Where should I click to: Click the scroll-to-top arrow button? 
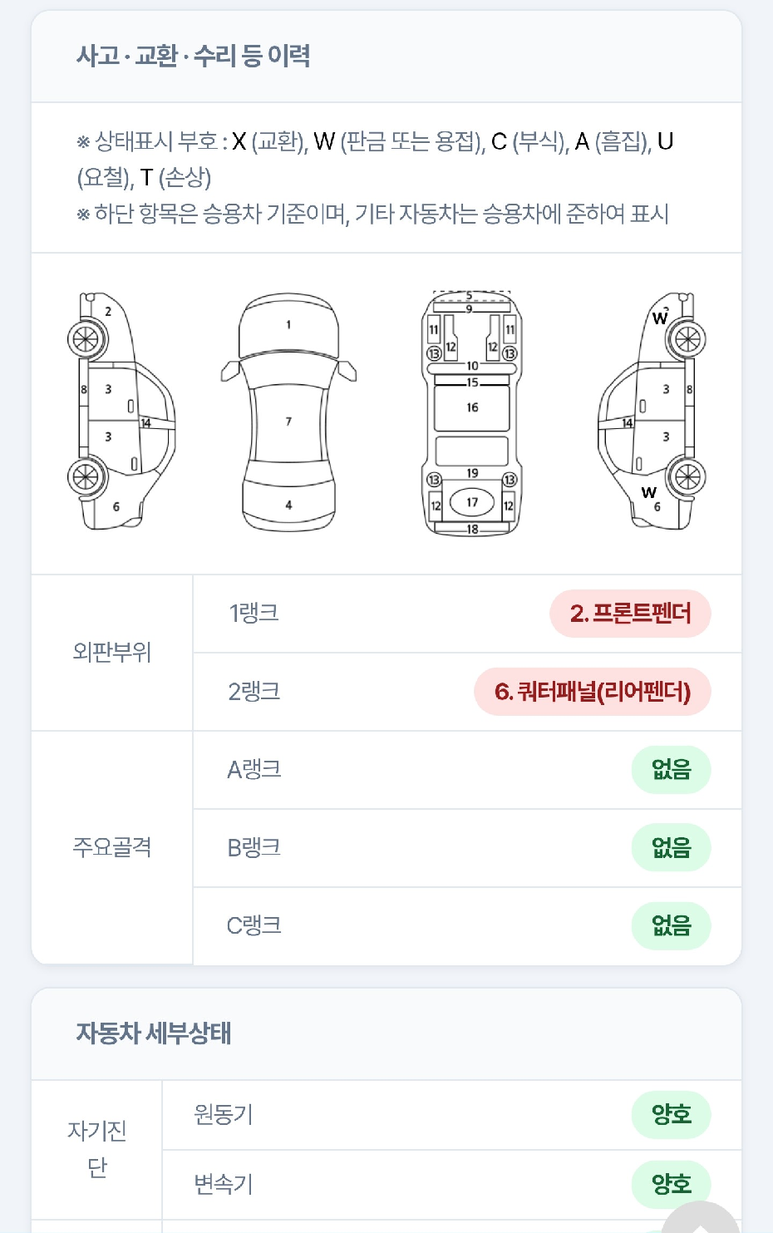[x=703, y=1218]
